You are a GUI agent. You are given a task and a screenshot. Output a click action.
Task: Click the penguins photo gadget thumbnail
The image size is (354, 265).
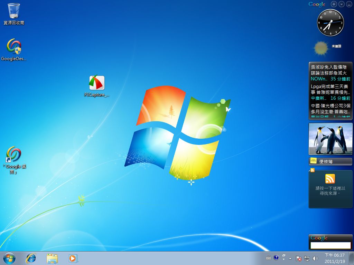tap(330, 139)
